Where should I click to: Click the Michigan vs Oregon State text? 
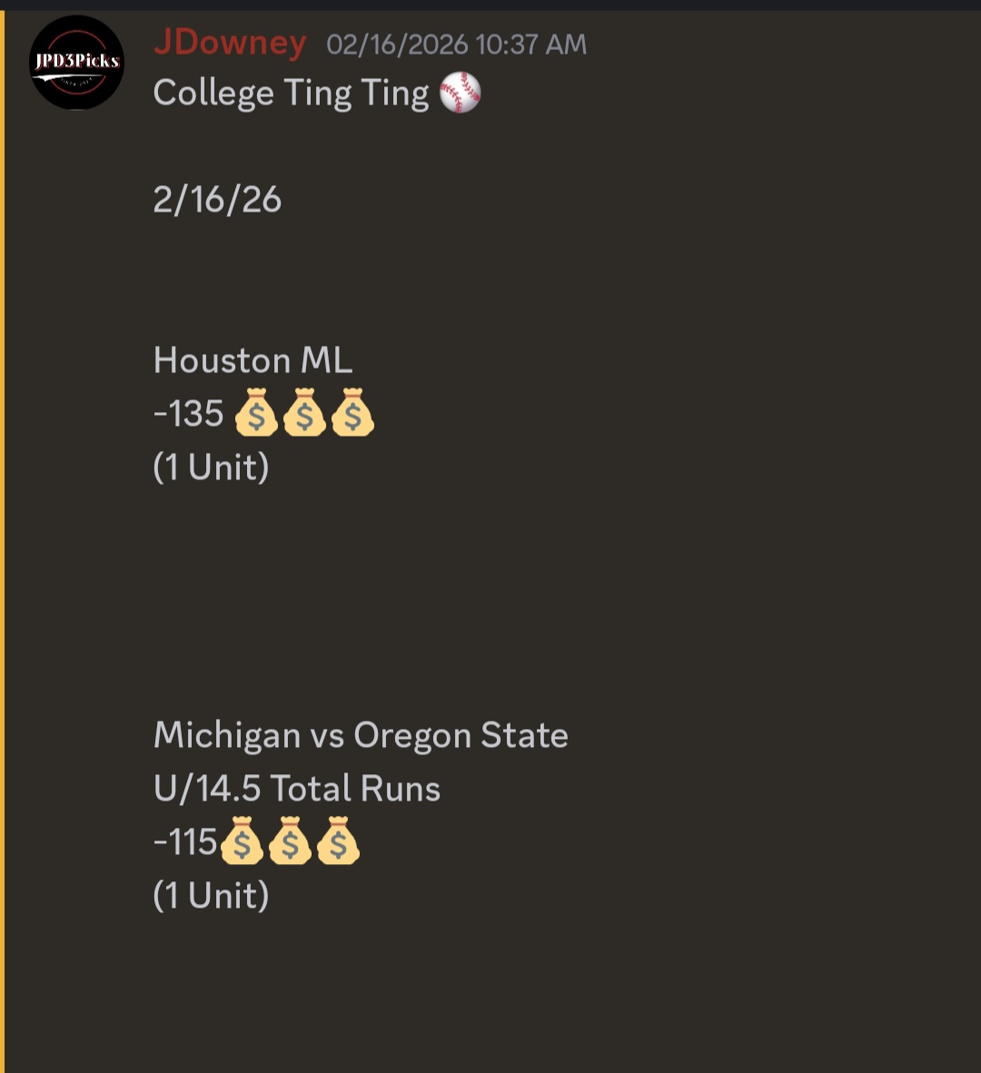click(x=361, y=734)
